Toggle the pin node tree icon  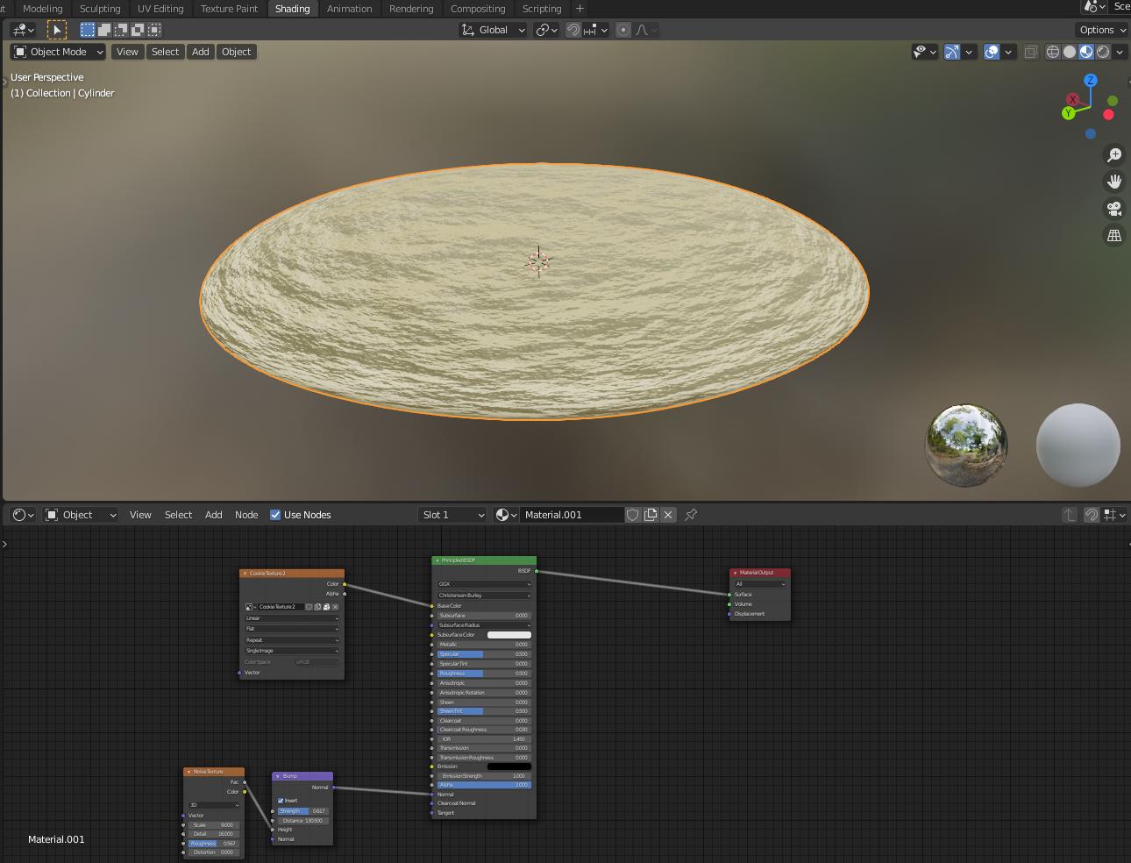click(x=691, y=515)
